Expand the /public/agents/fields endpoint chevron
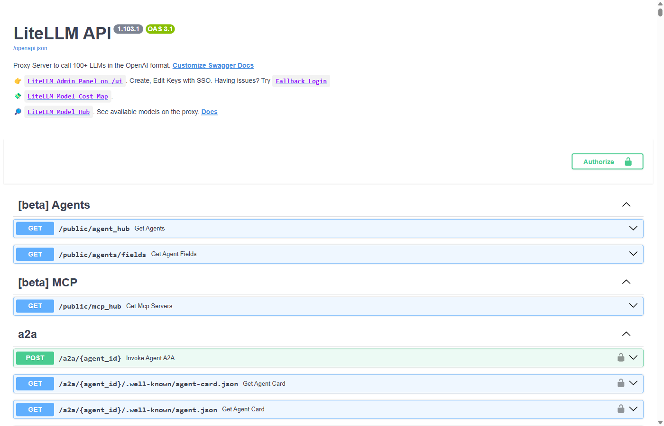This screenshot has height=426, width=664. (633, 254)
